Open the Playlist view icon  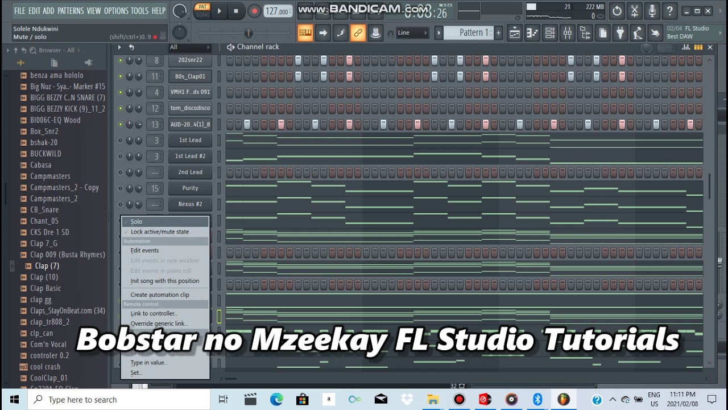[x=515, y=33]
